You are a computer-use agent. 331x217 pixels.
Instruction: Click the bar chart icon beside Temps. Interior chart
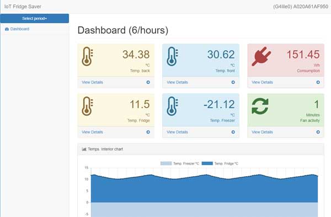point(84,149)
